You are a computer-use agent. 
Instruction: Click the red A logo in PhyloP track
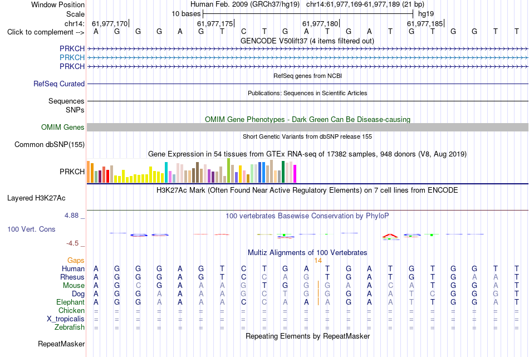pyautogui.click(x=390, y=236)
